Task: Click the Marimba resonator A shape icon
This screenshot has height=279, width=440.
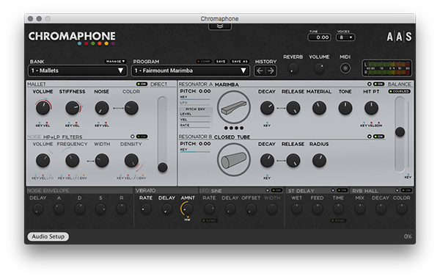Action: (x=234, y=107)
